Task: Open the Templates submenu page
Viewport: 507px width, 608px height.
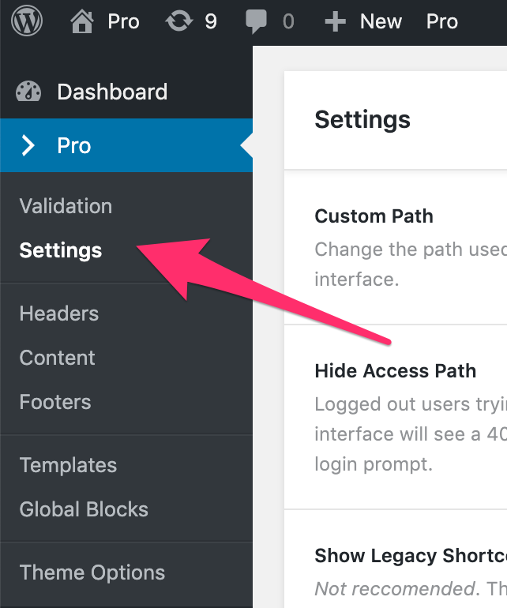Action: [x=68, y=465]
